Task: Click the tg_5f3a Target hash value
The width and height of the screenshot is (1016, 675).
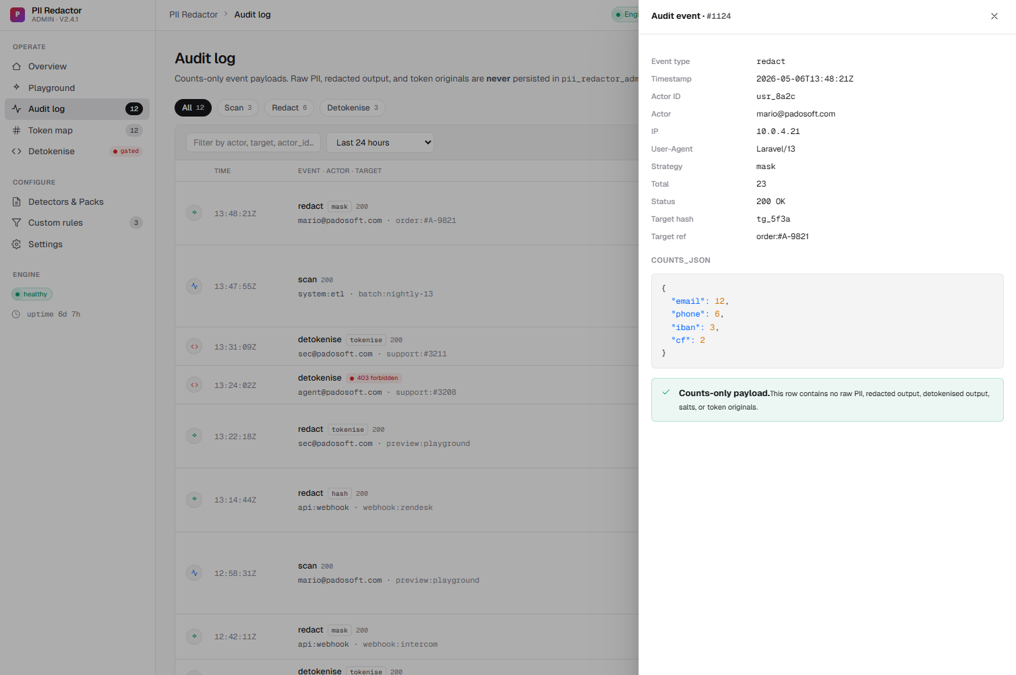Action: 773,219
